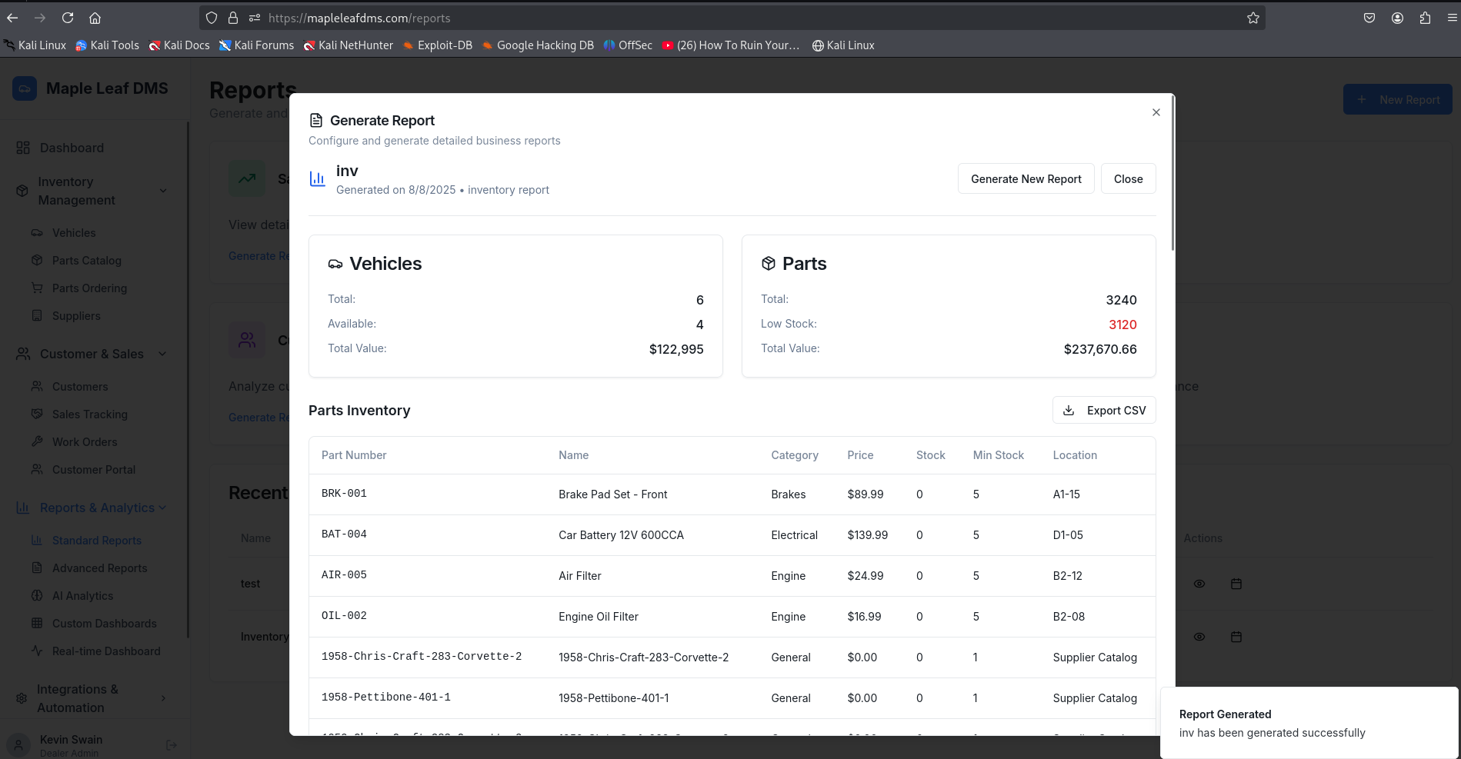This screenshot has height=759, width=1461.
Task: Collapse the Customer & Sales section
Action: (163, 354)
